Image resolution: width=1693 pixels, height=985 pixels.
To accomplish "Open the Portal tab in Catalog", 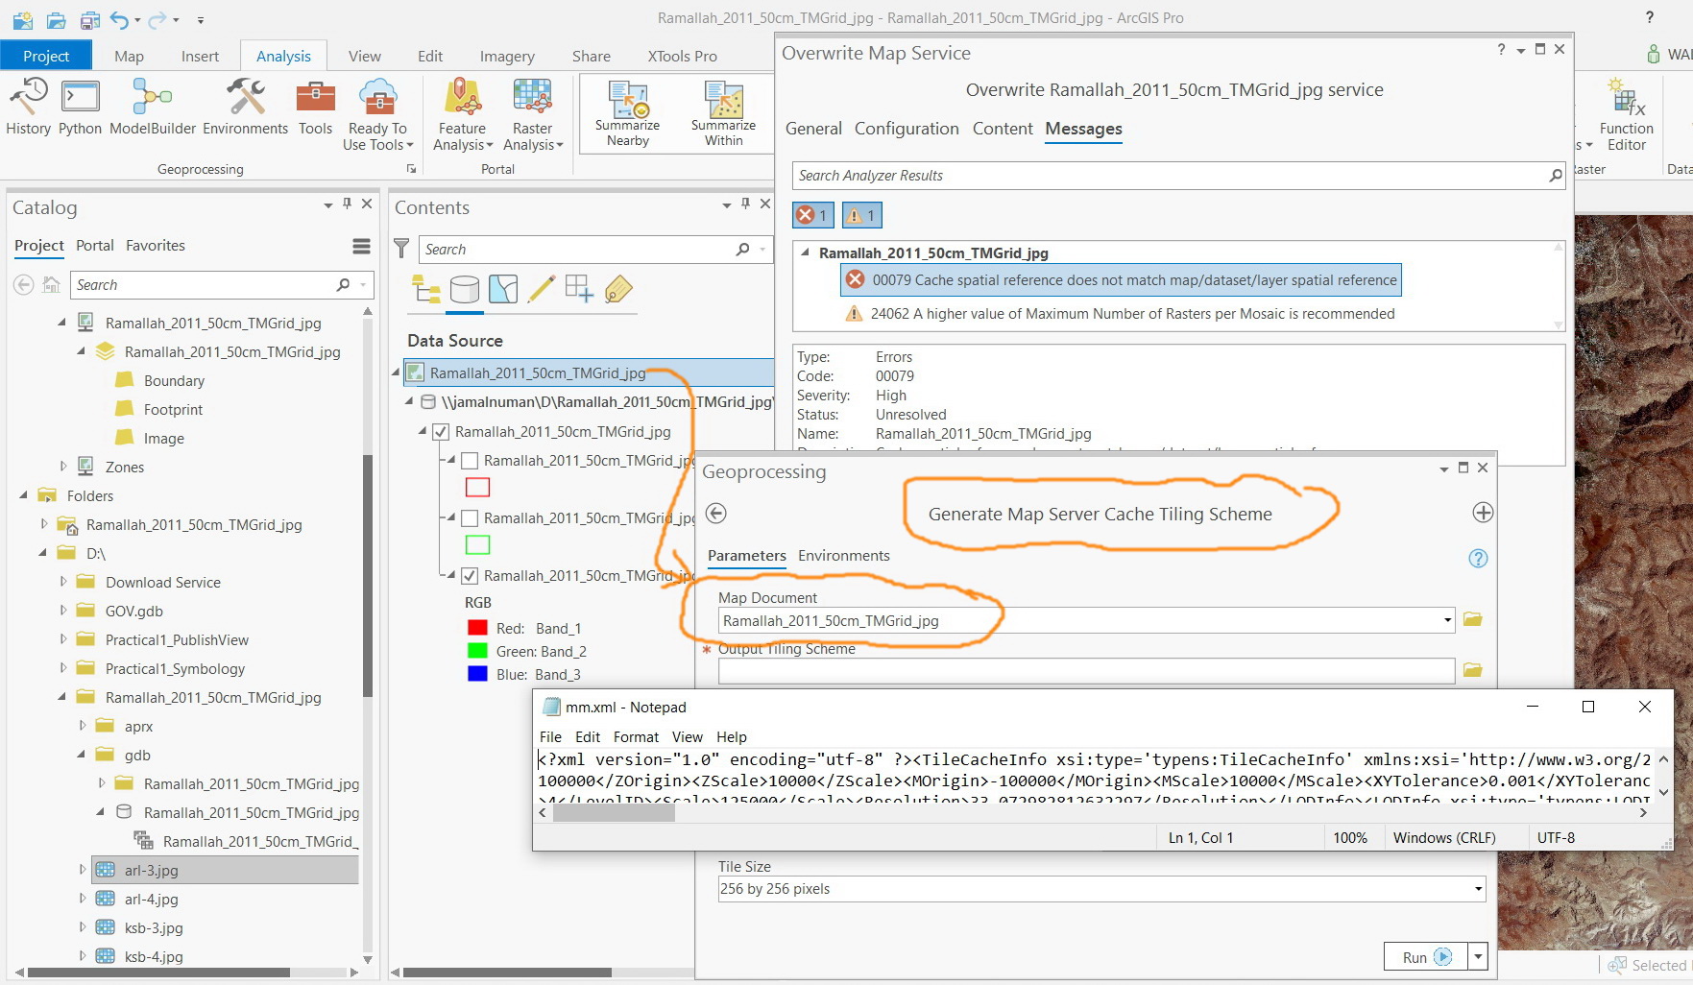I will (x=95, y=246).
